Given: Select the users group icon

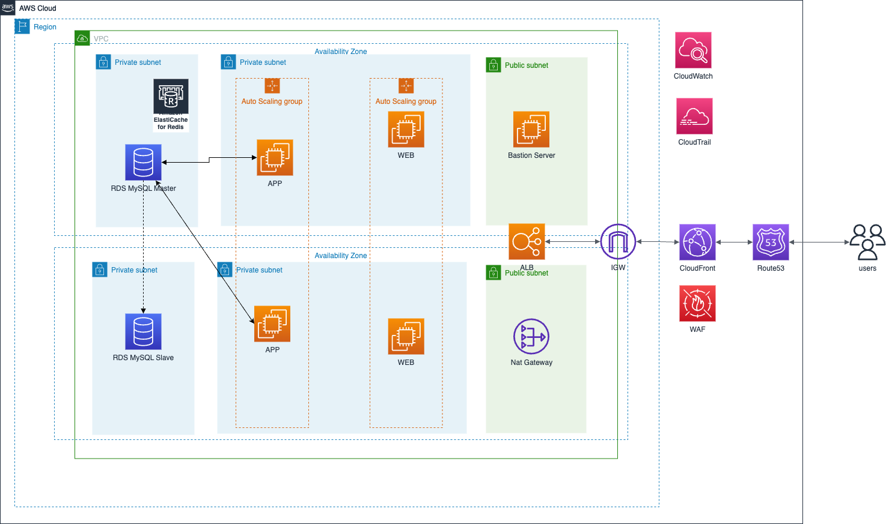Looking at the screenshot, I should click(867, 242).
